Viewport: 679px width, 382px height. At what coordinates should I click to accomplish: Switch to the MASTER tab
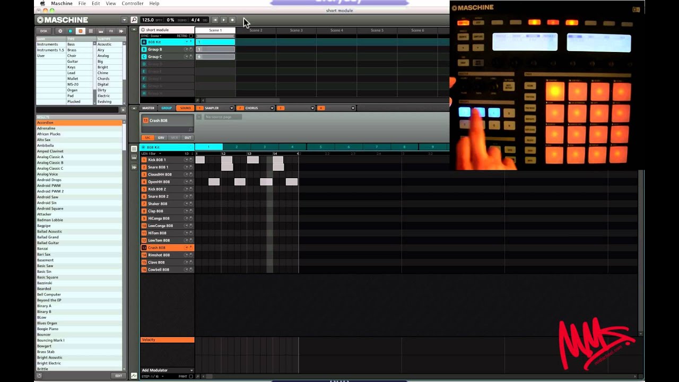pyautogui.click(x=148, y=108)
